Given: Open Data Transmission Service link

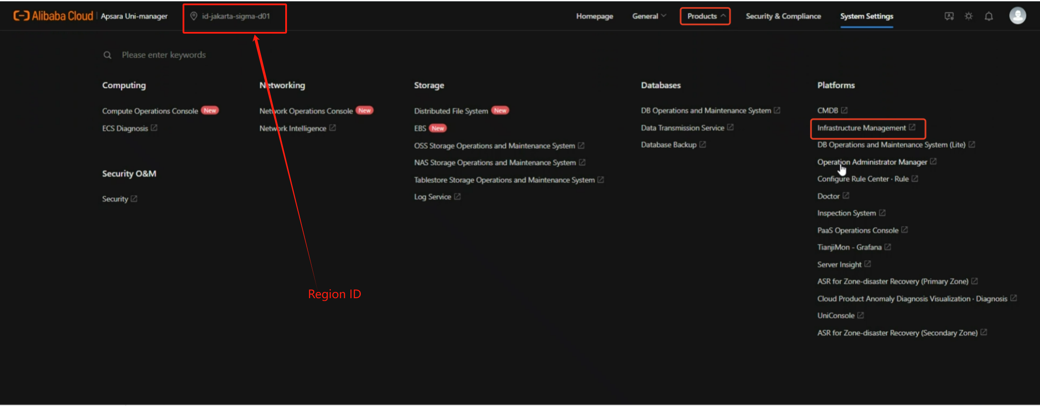Looking at the screenshot, I should pos(682,127).
